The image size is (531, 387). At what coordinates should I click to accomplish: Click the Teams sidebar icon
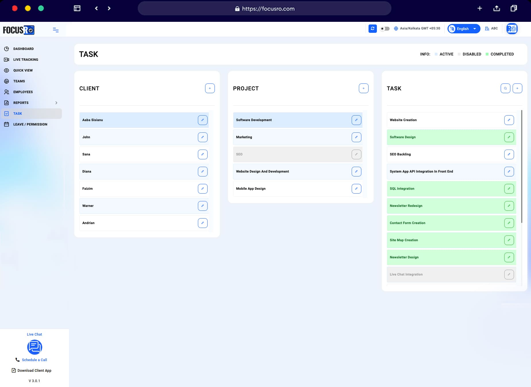(x=7, y=81)
